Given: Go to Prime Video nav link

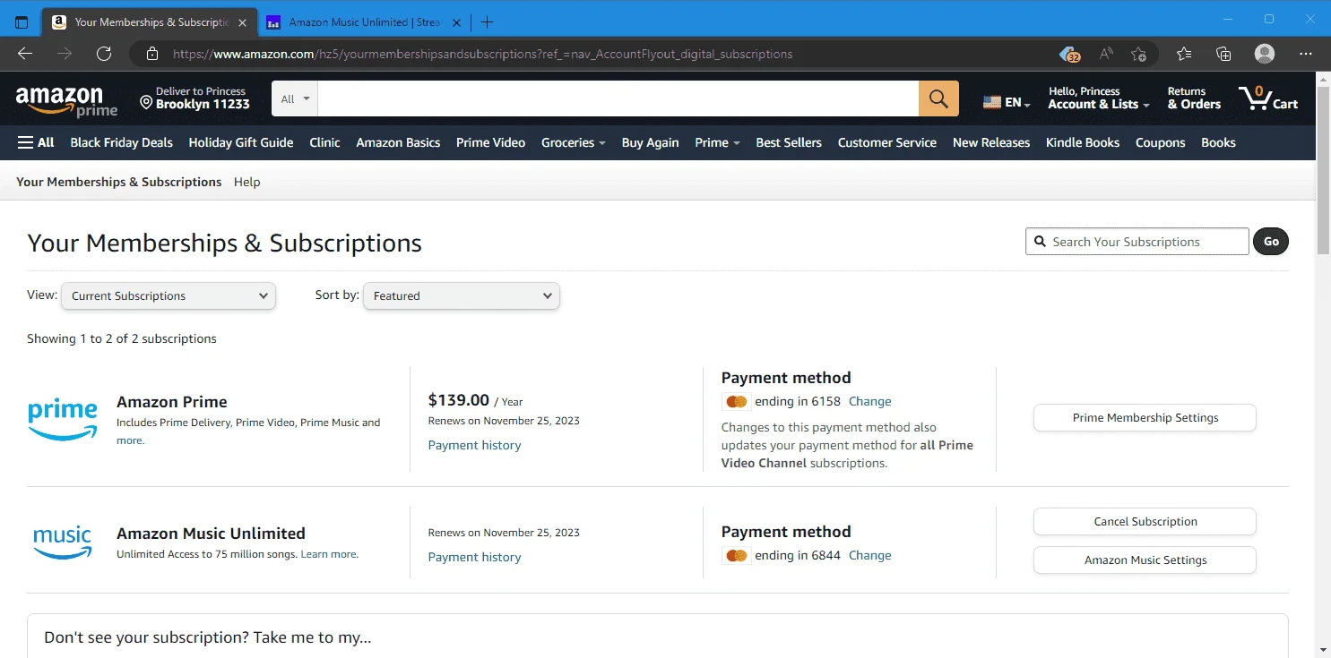Looking at the screenshot, I should 490,142.
